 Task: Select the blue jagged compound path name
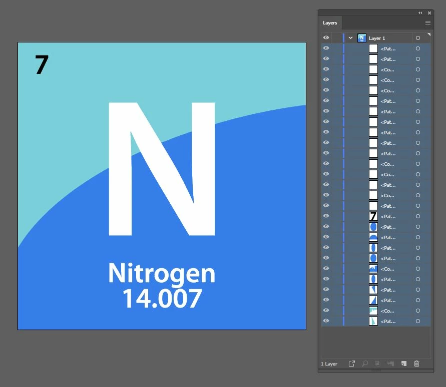387,269
